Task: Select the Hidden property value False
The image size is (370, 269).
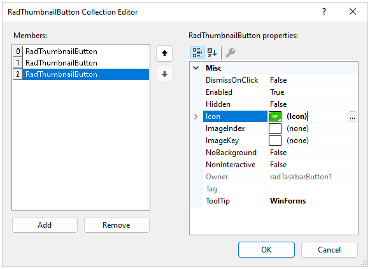Action: 278,104
